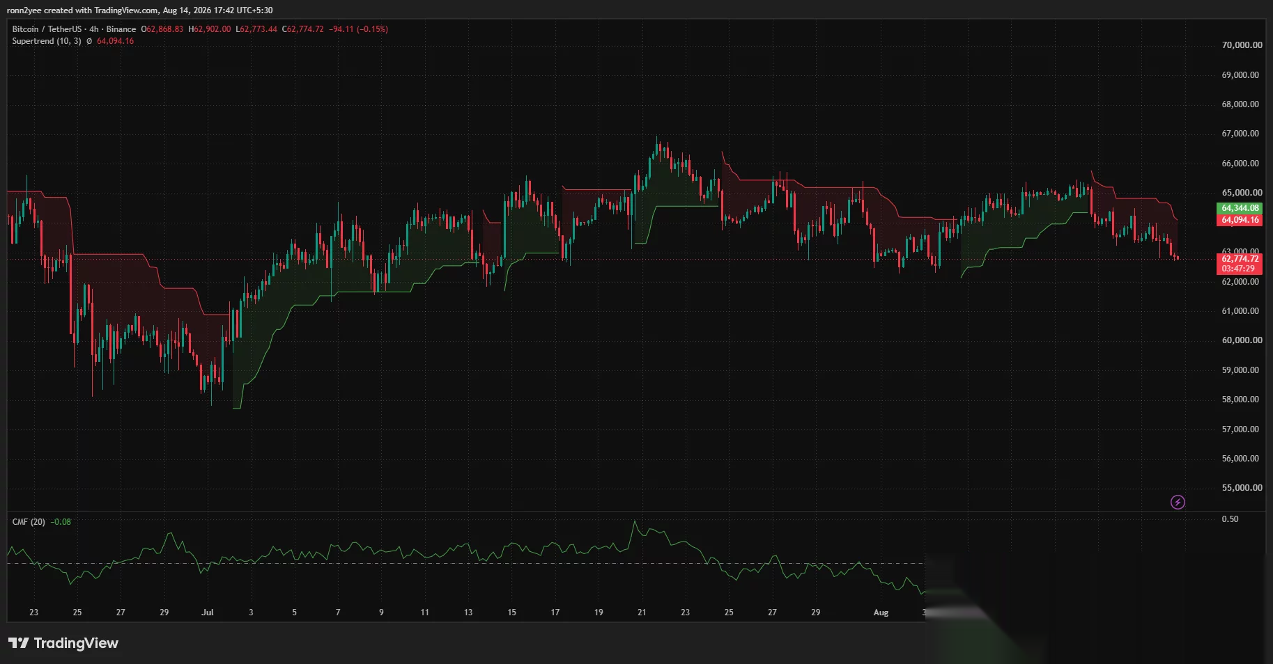Click the 67,000.00 price axis label
The image size is (1273, 664).
tap(1240, 134)
